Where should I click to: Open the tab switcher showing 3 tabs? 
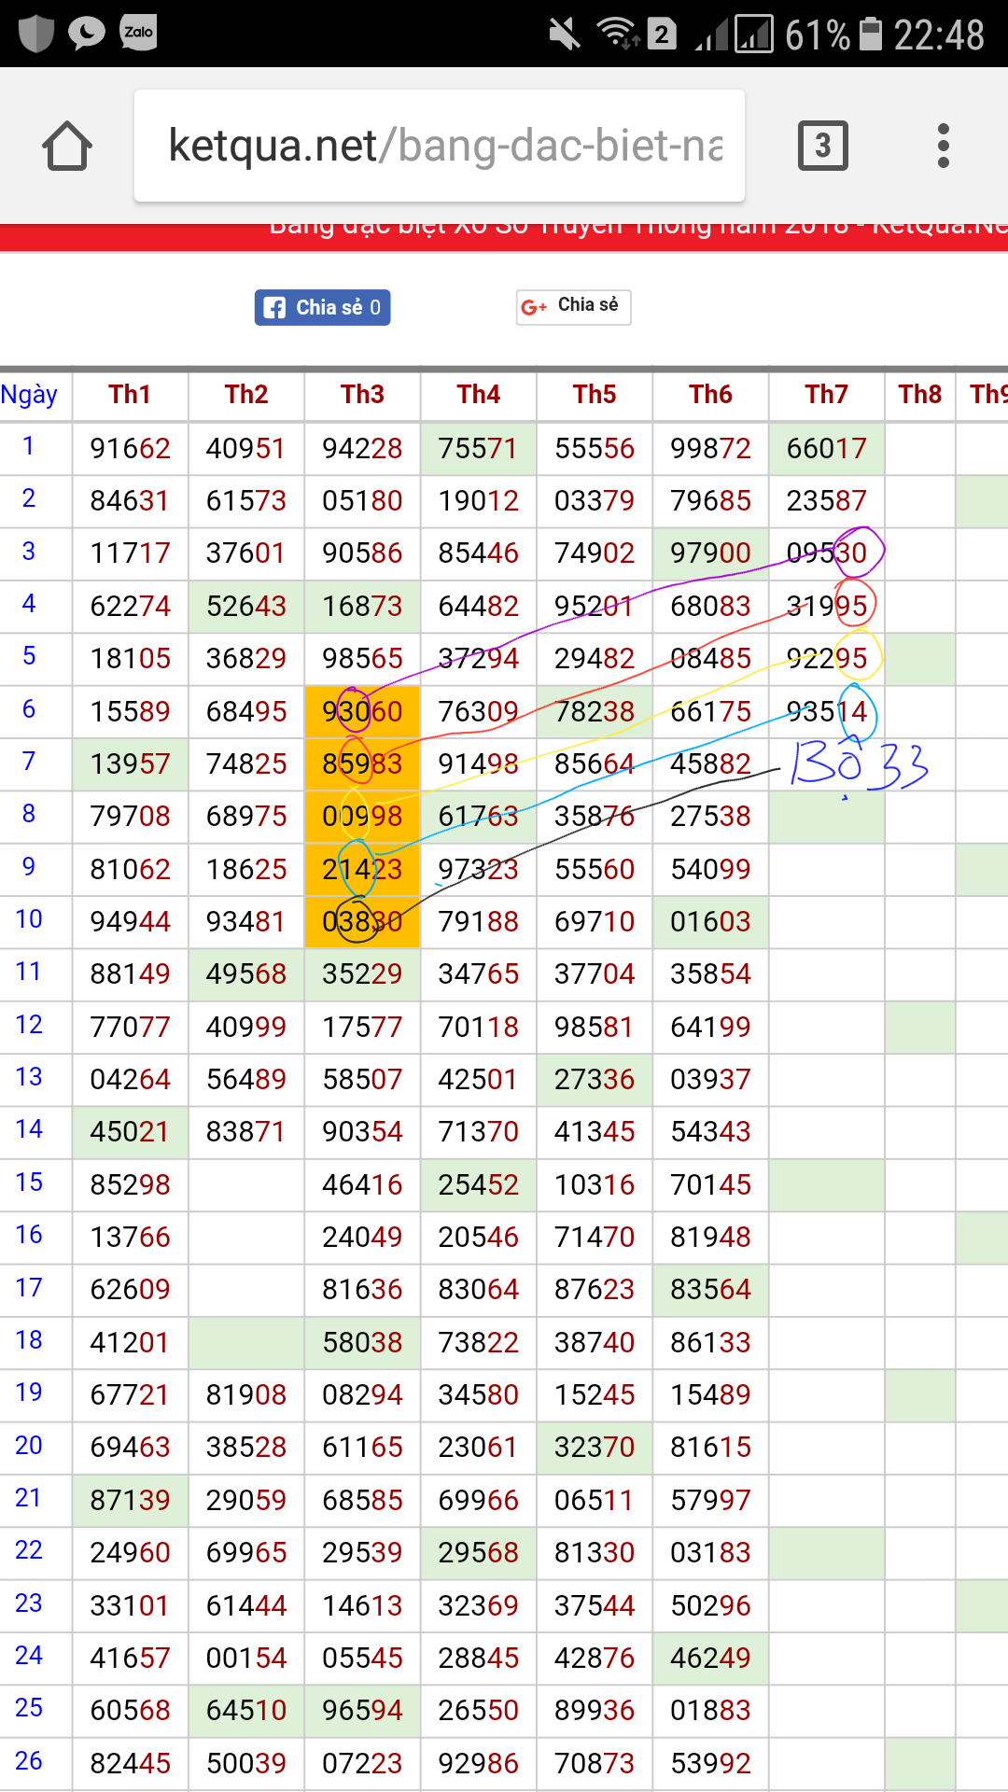(x=822, y=146)
